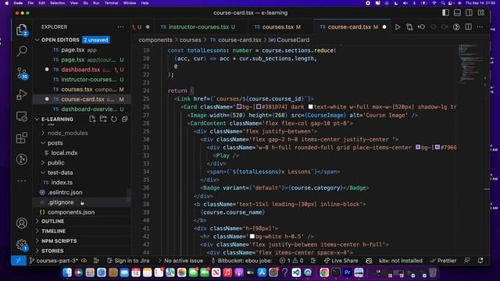This screenshot has height=281, width=500.
Task: Open the Extensions view
Action: [x=22, y=138]
